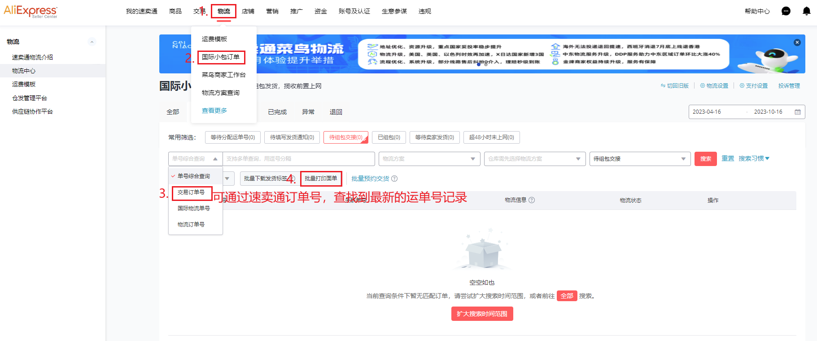Open the date range calendar icon
The width and height of the screenshot is (817, 341).
click(x=797, y=112)
